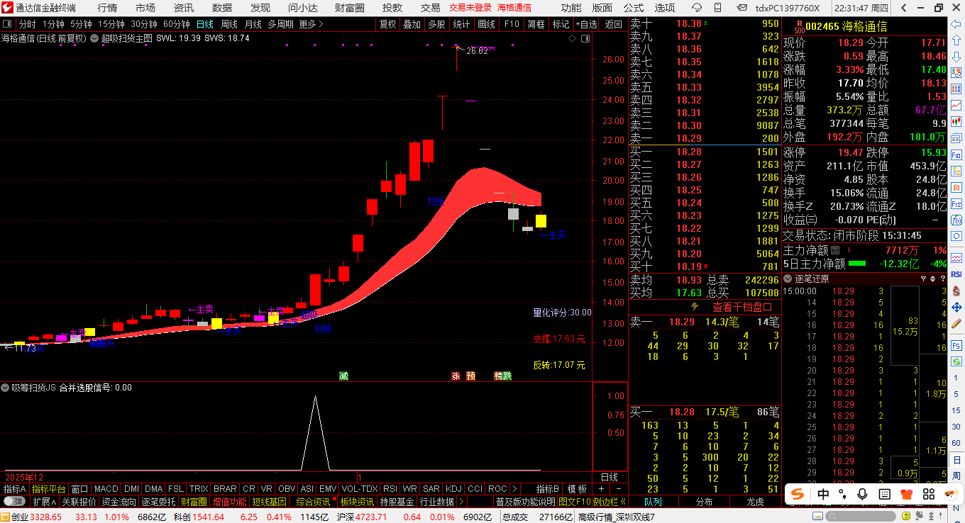
Task: Click the small icon next to 主力净额
Action: pyautogui.click(x=835, y=250)
